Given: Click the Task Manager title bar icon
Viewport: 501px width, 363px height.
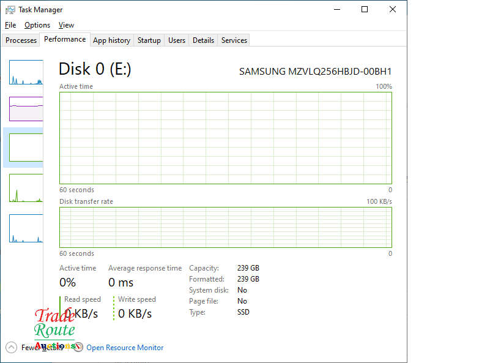Looking at the screenshot, I should (10, 10).
